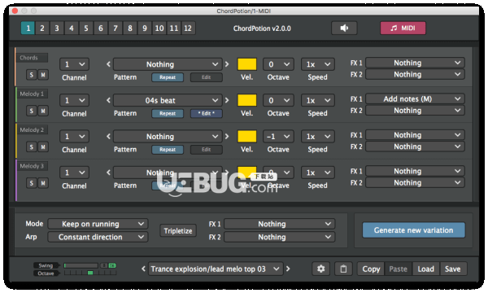Image resolution: width=488 pixels, height=293 pixels.
Task: Toggle Repeat for Melody 1 pattern
Action: (168, 113)
